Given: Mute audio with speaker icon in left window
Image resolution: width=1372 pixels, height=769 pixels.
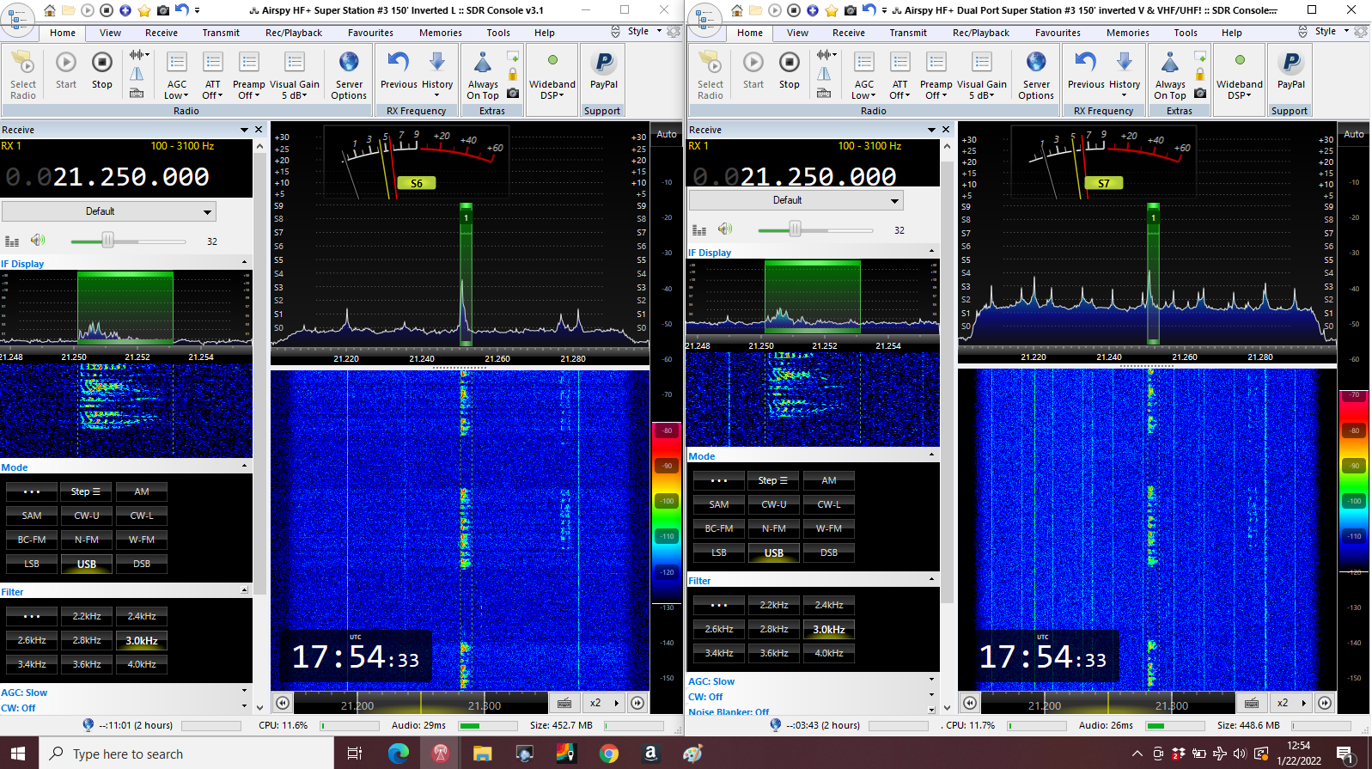Looking at the screenshot, I should (38, 241).
